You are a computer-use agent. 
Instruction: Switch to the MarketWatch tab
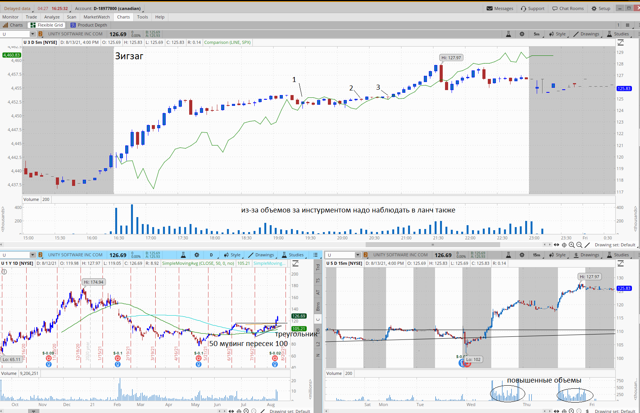coord(97,17)
